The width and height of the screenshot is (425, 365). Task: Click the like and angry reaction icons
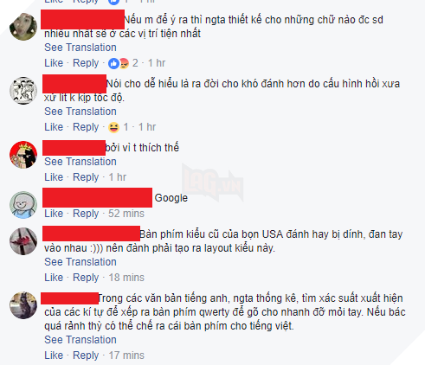point(119,63)
